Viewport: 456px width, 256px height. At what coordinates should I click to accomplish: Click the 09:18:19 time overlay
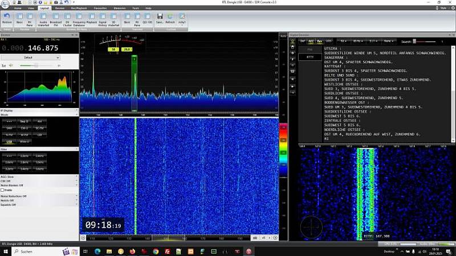(x=103, y=225)
